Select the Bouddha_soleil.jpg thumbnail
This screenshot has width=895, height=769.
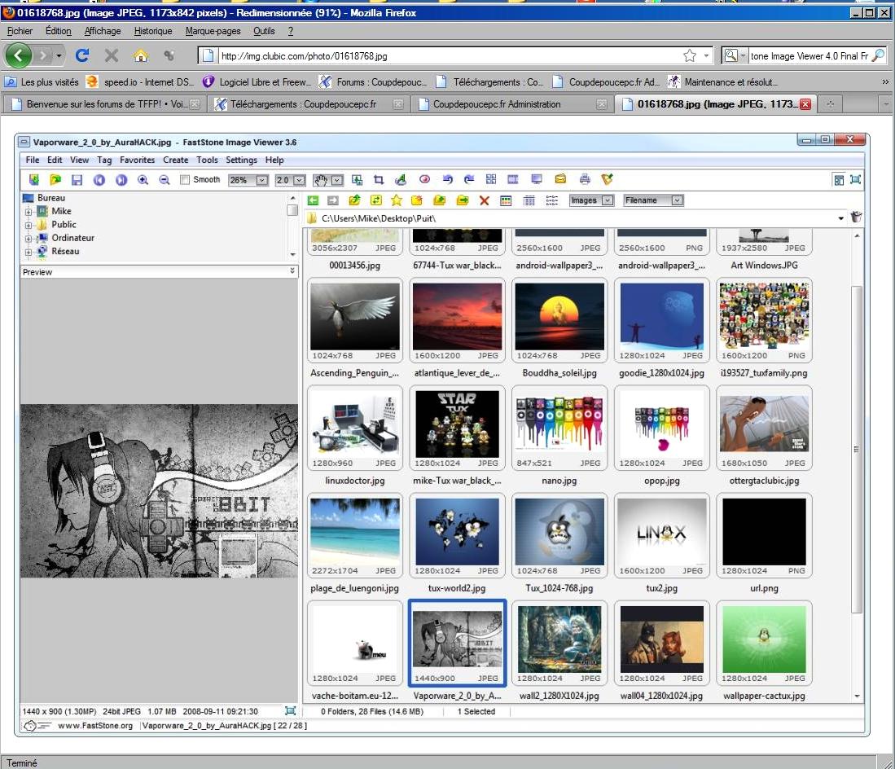[x=559, y=321]
